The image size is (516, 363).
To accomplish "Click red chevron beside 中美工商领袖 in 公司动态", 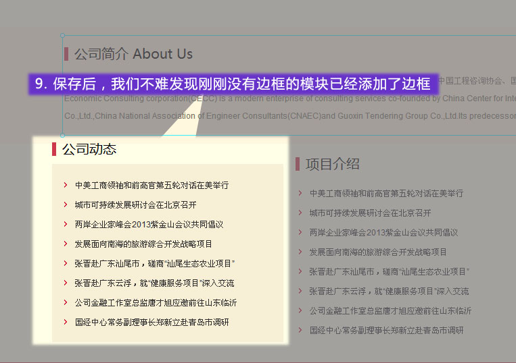I will tap(65, 185).
